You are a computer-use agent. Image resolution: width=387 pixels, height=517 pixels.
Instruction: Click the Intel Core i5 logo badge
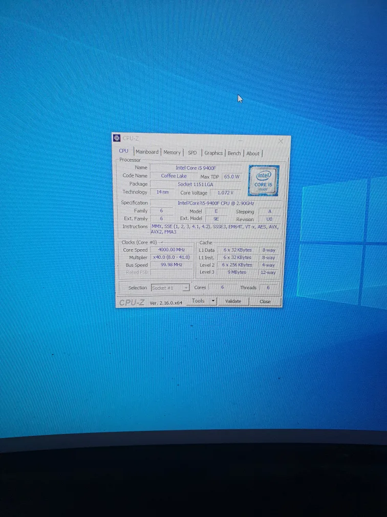tap(263, 181)
